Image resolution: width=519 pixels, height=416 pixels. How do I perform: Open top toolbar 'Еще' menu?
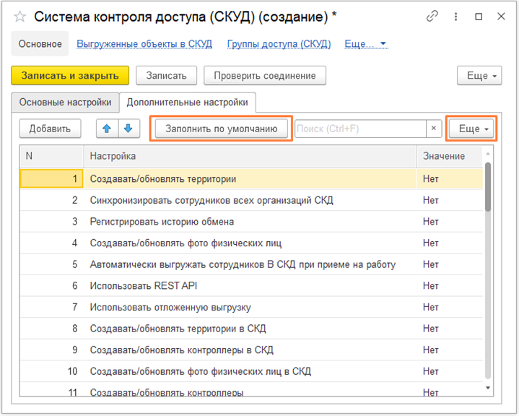tap(480, 75)
